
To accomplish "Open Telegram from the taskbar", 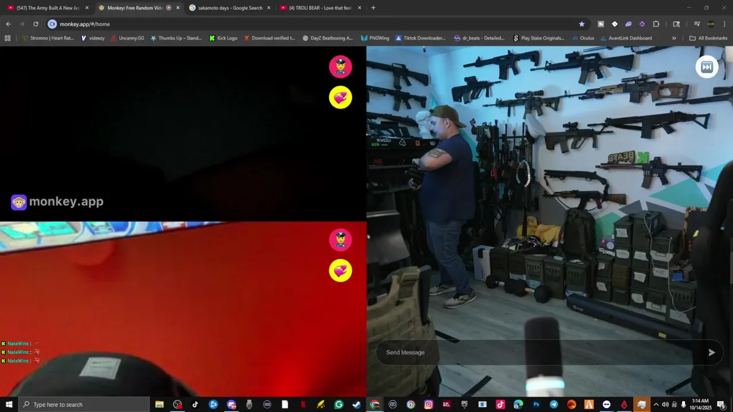I will click(x=554, y=405).
